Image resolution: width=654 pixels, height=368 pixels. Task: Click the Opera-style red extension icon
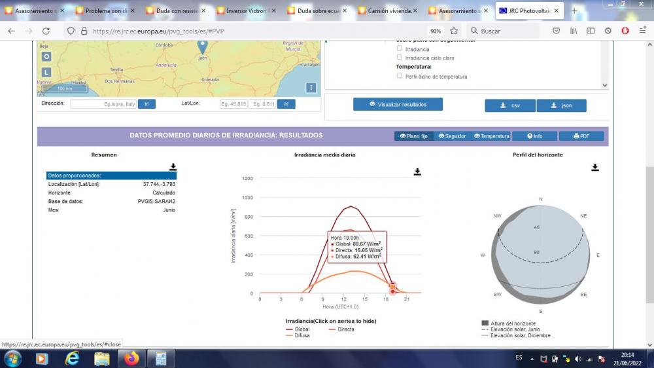point(625,31)
